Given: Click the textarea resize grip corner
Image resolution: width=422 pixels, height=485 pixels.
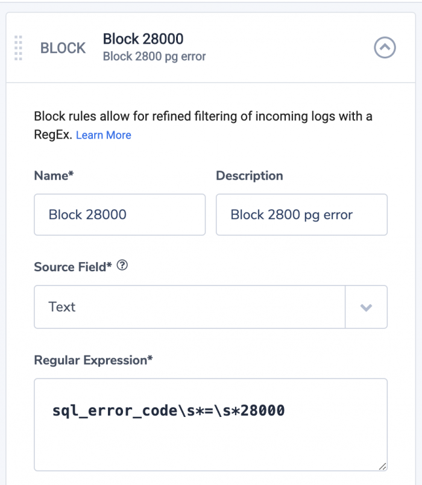Looking at the screenshot, I should coord(382,466).
